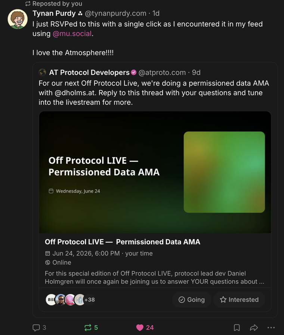This screenshot has width=284, height=335.
Task: Click the AT Protocol Developers globe avatar
Action: (43, 72)
